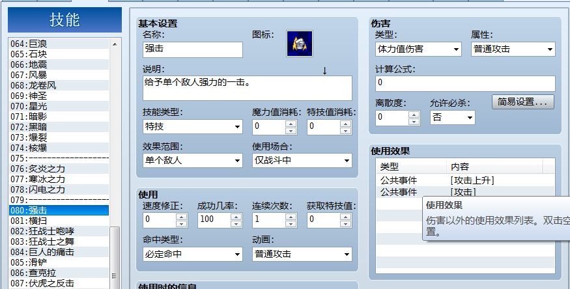The width and height of the screenshot is (570, 289).
Task: Open the 技能类型 dropdown showing 特技
Action: coord(193,127)
